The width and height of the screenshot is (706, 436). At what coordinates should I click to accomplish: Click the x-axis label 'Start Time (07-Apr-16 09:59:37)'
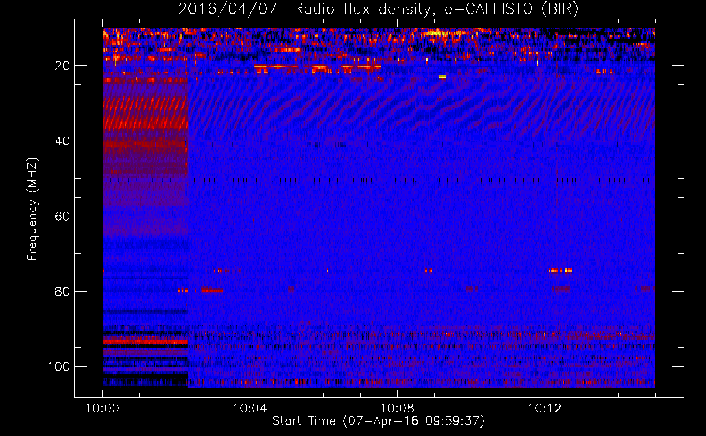tap(378, 421)
